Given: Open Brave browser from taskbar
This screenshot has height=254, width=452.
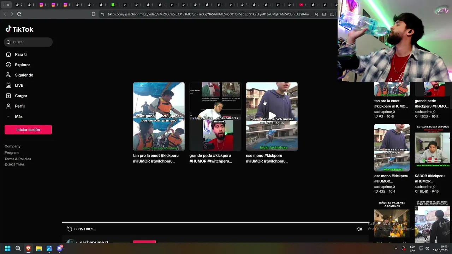Looking at the screenshot, I should (28, 248).
